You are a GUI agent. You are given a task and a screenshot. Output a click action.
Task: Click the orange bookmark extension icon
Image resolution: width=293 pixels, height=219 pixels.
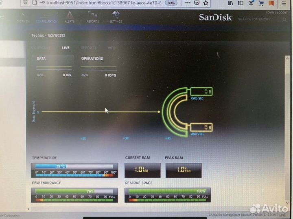[x=271, y=3]
